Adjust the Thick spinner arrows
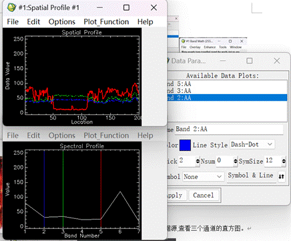The width and height of the screenshot is (291, 241). [198, 161]
